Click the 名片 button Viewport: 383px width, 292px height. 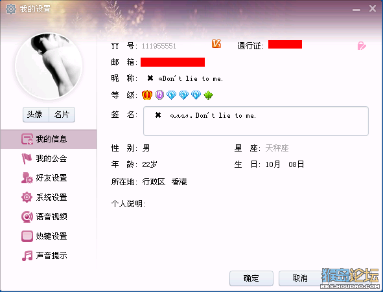pos(62,115)
